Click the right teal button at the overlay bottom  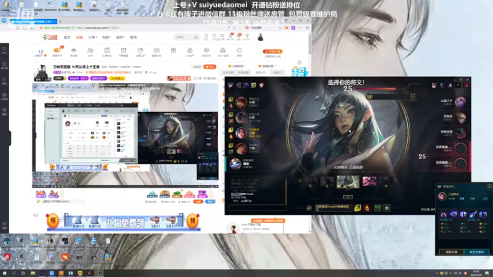tap(476, 252)
